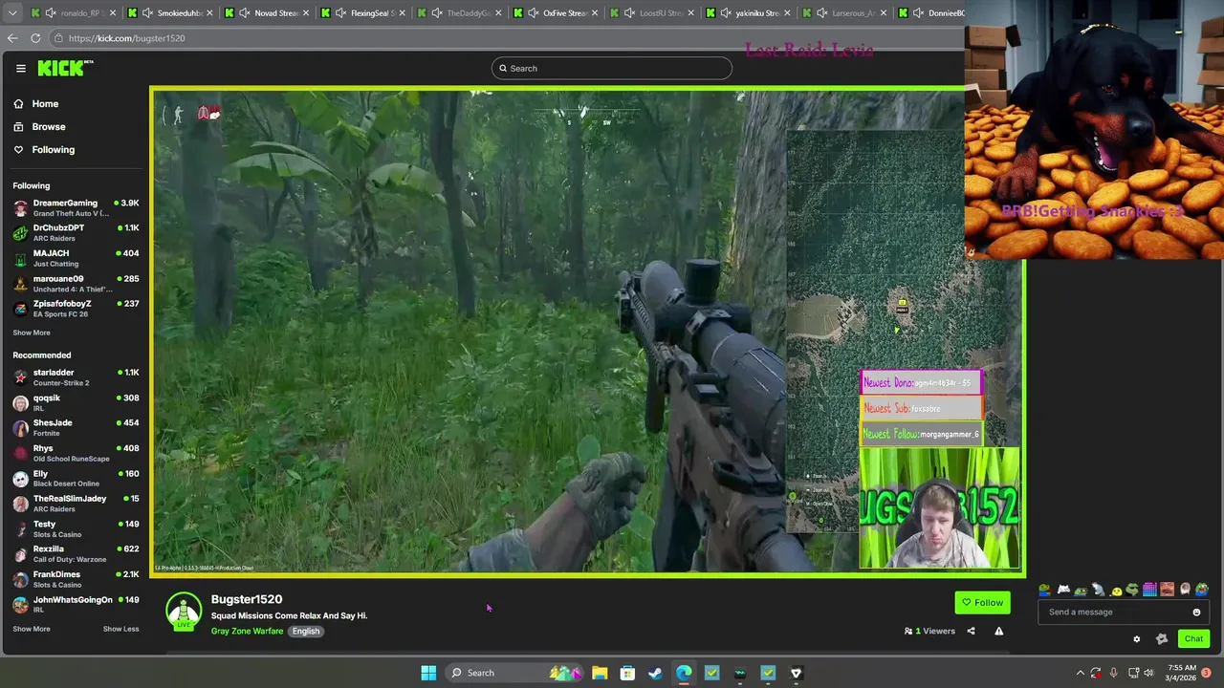Open Microsoft Store from the taskbar
This screenshot has height=688, width=1224.
[627, 673]
